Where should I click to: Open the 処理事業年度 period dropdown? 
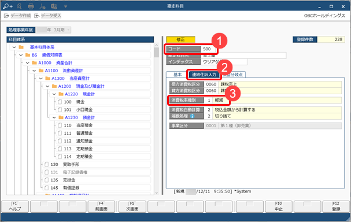point(68,29)
